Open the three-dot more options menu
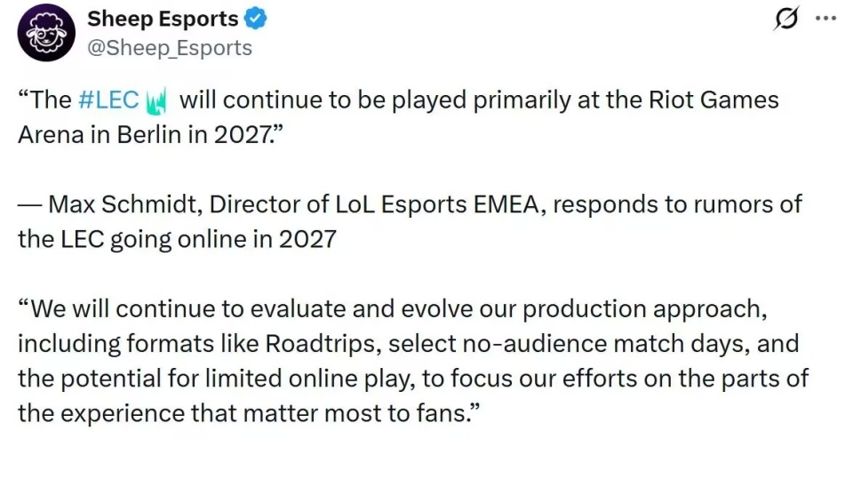This screenshot has width=853, height=479. click(825, 19)
